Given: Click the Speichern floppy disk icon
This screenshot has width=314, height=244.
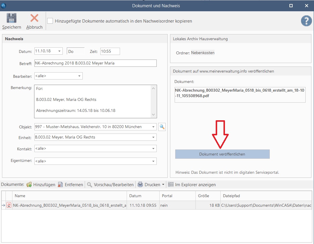Looking at the screenshot, I should (x=12, y=18).
